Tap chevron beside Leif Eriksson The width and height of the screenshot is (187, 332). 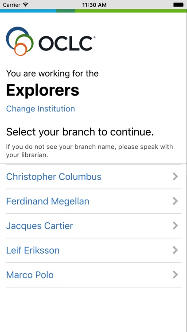(x=175, y=250)
